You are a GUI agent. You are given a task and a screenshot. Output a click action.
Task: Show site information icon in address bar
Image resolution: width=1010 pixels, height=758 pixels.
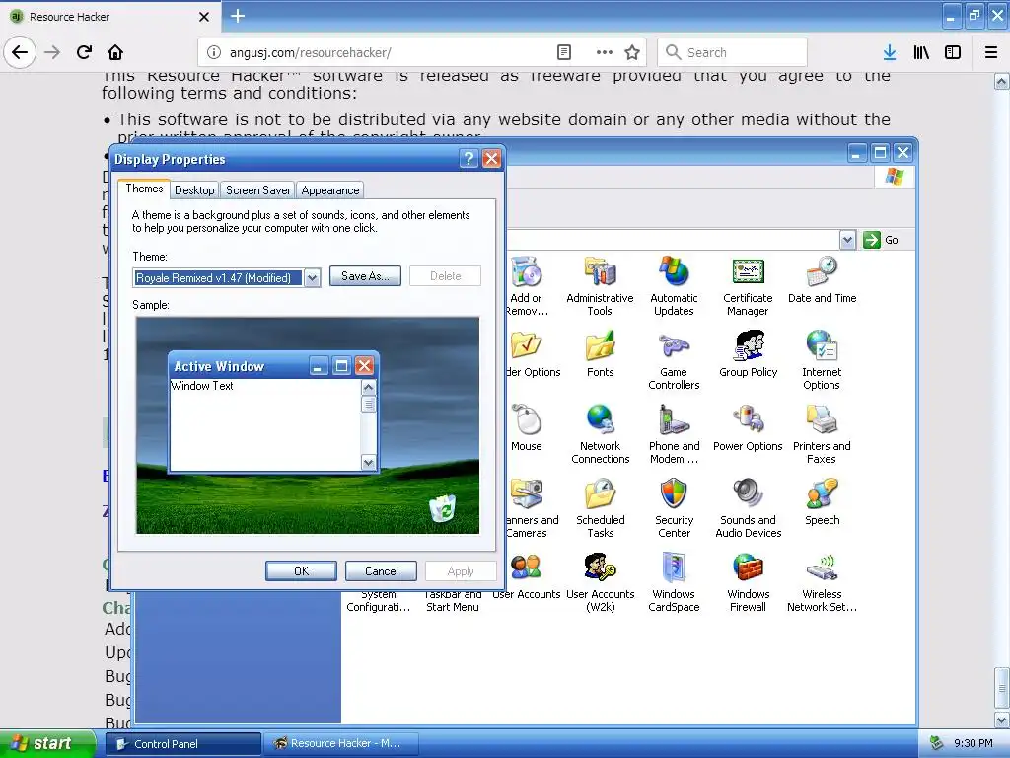point(214,52)
